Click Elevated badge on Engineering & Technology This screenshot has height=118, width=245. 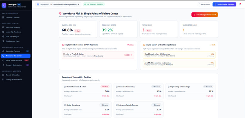tap(208, 87)
